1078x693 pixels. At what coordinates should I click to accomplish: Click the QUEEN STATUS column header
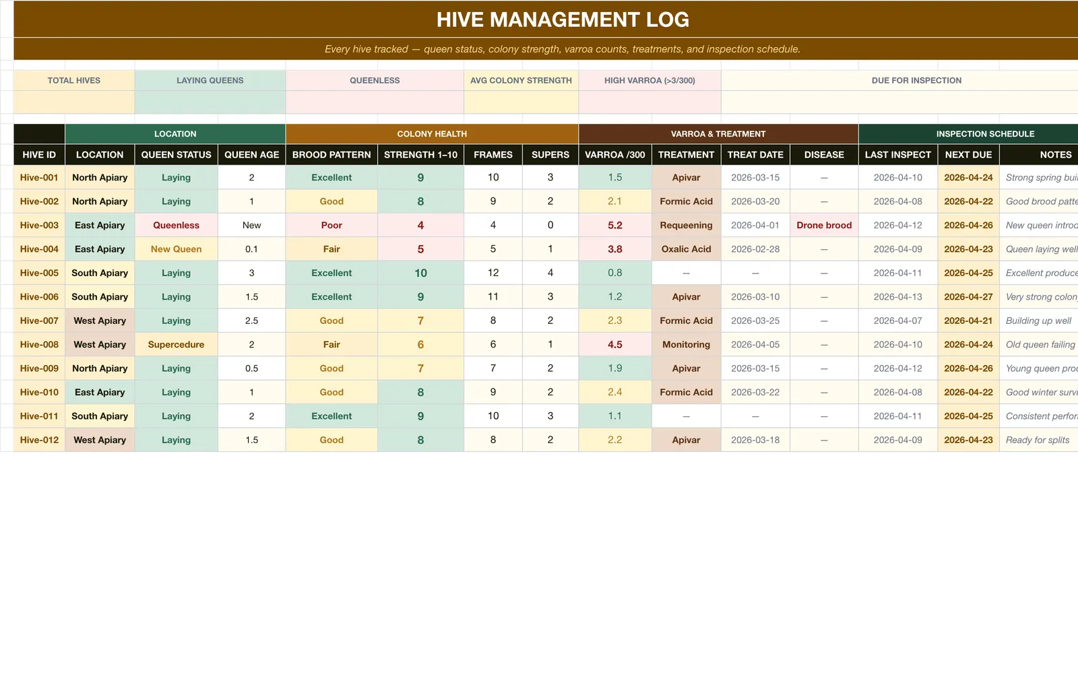(176, 155)
